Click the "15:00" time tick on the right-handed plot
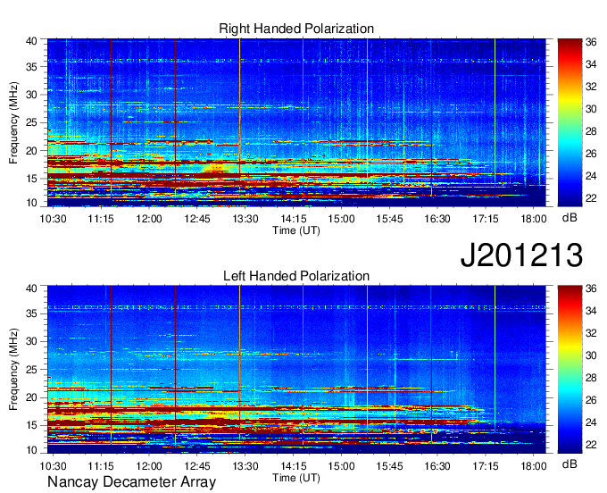Screen dimensions: 607x493 (x=341, y=219)
